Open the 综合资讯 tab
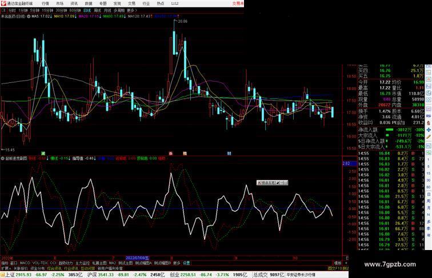Viewport: 432px width, 278px height. point(54,268)
